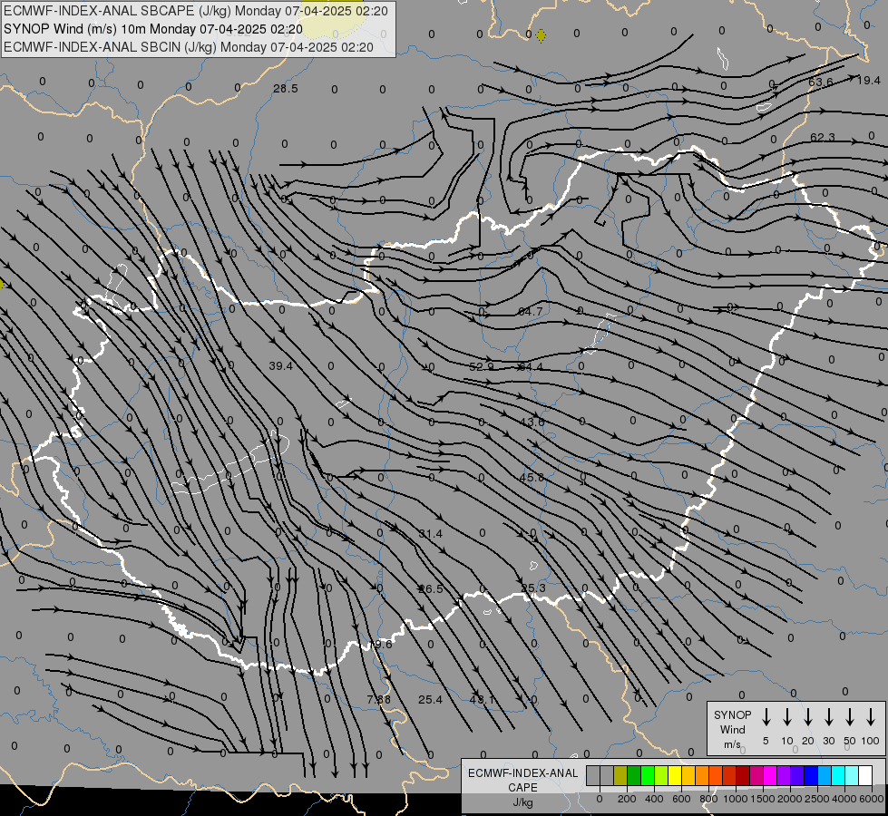Pick the olive CAPE legend swatch
This screenshot has width=888, height=816.
click(x=620, y=776)
